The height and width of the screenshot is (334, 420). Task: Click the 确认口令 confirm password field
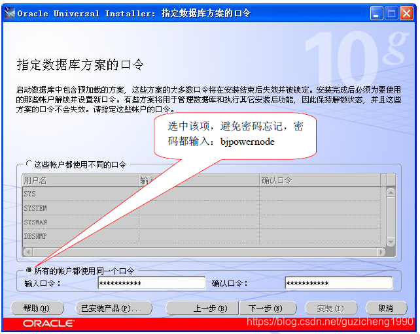tap(339, 283)
